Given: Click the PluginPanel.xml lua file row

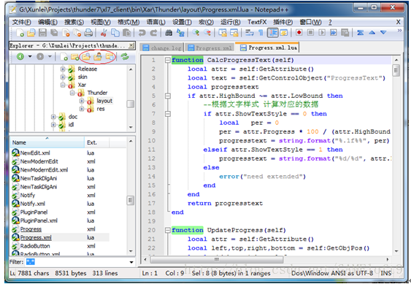Looking at the screenshot, I should [61, 220].
